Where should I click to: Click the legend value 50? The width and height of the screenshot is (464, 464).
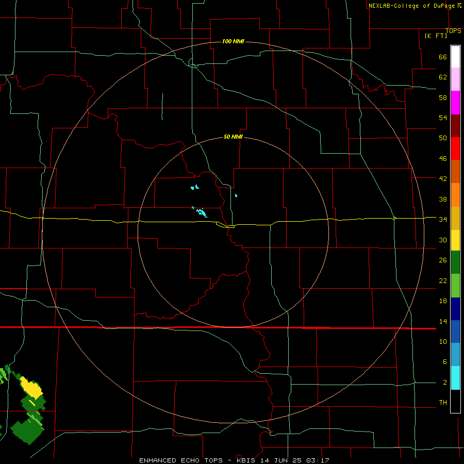pyautogui.click(x=443, y=138)
